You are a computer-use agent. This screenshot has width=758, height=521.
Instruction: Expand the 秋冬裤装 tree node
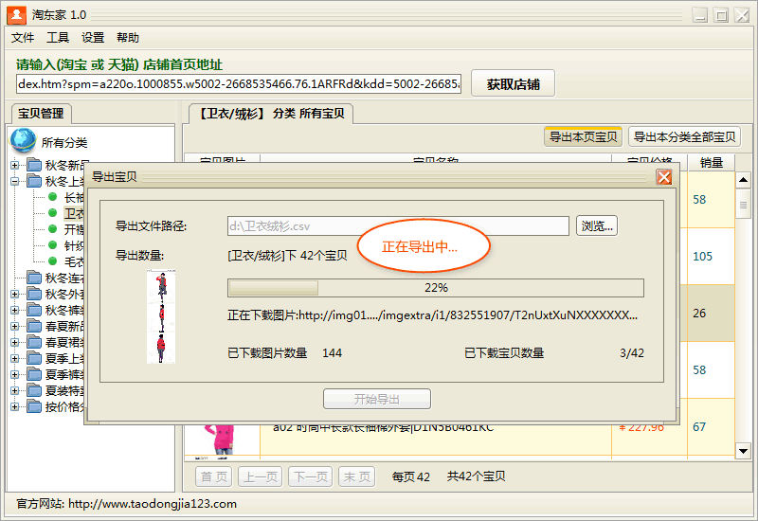tap(15, 311)
